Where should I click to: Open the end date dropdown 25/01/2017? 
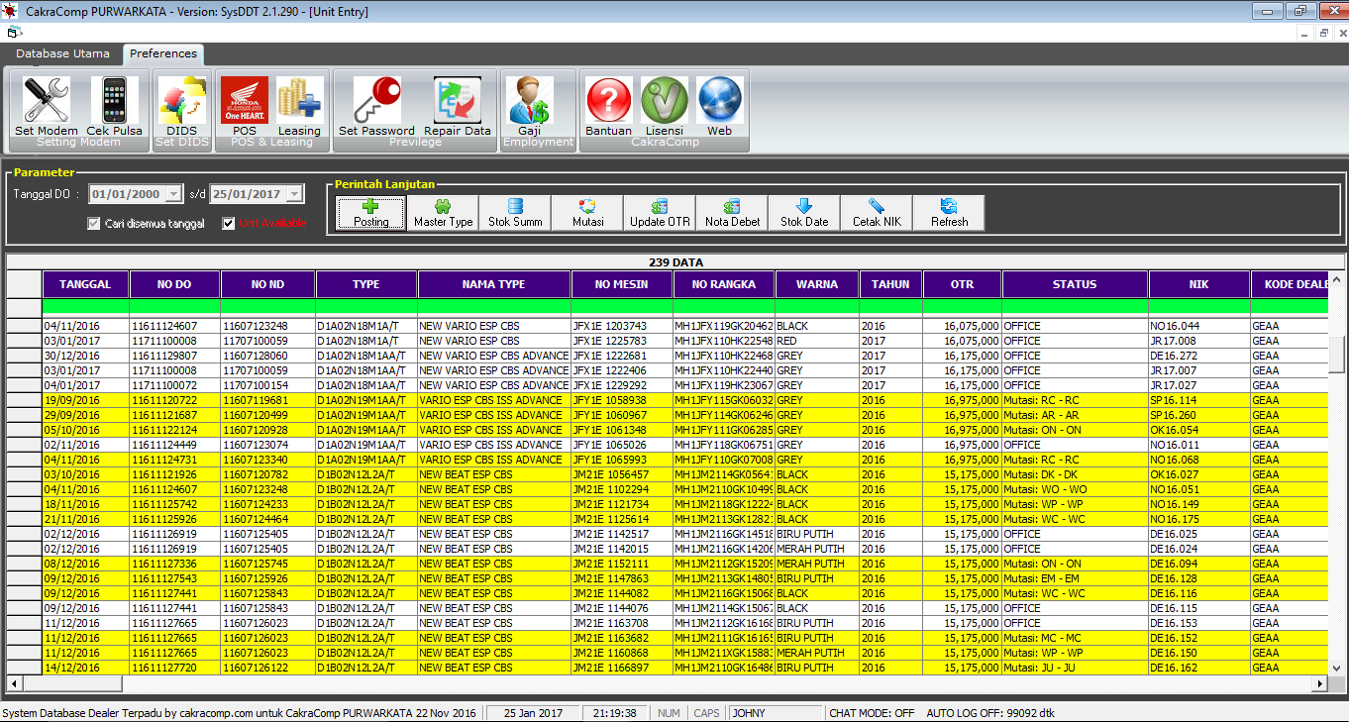coord(294,194)
